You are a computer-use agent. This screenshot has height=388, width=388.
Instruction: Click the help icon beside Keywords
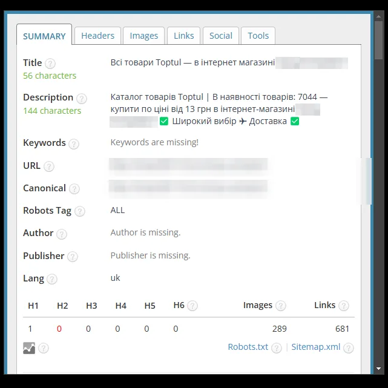tap(74, 144)
